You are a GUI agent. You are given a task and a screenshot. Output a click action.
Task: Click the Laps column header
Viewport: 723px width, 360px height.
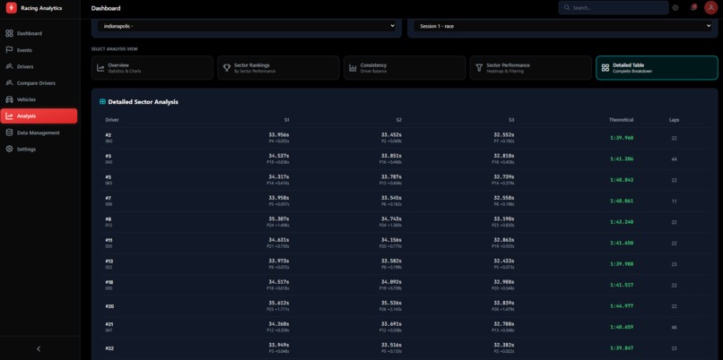[x=675, y=120]
